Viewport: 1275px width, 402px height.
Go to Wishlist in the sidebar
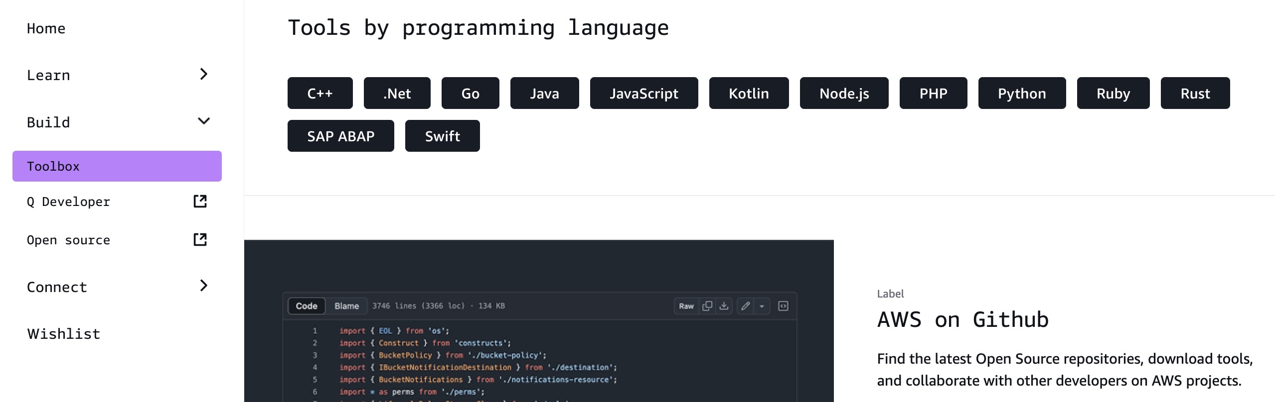(64, 334)
